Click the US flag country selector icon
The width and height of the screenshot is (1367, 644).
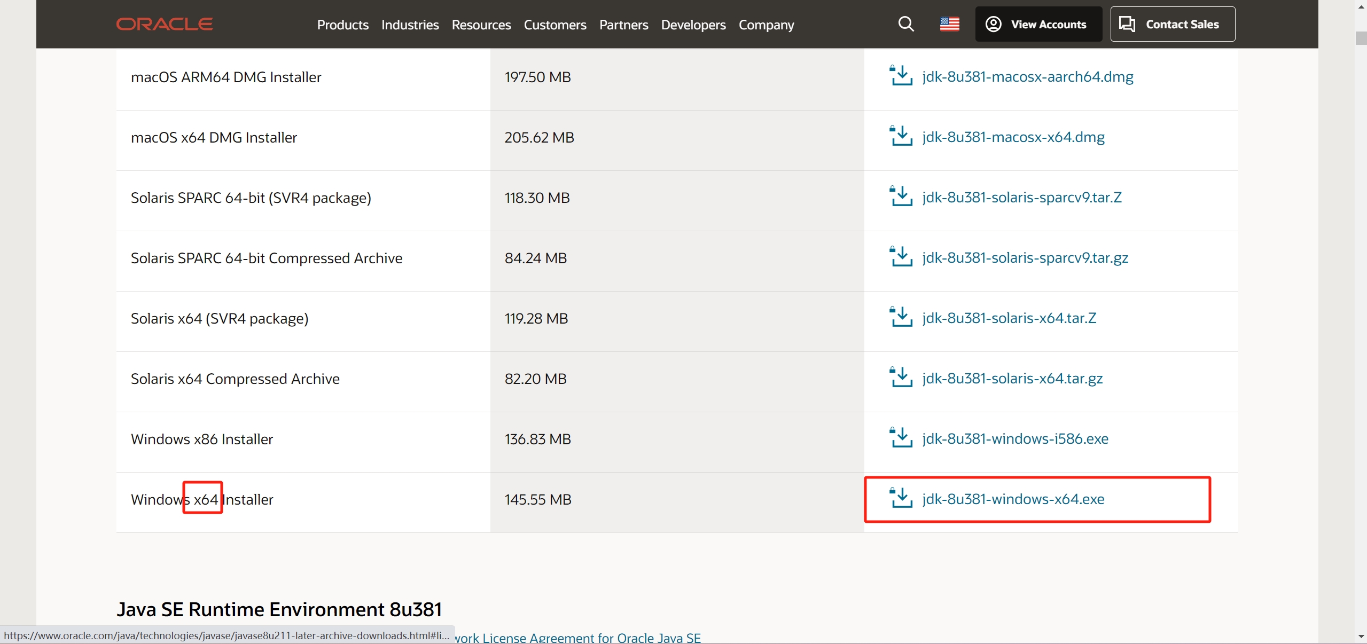(x=949, y=24)
